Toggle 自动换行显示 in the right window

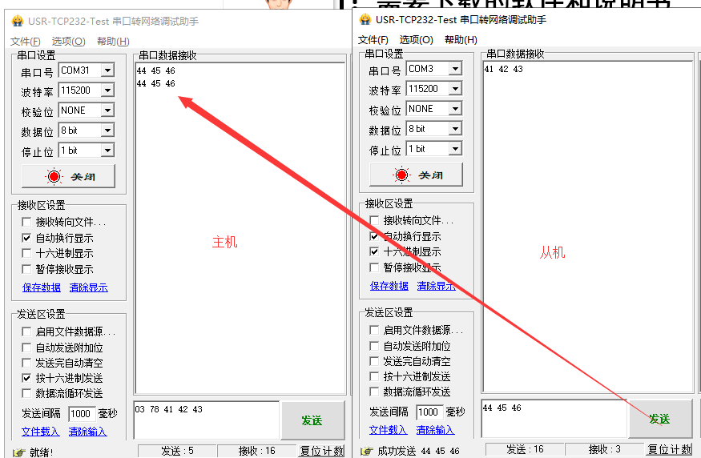(x=375, y=236)
